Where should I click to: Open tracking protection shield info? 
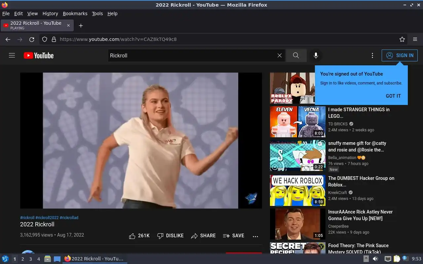click(x=45, y=39)
